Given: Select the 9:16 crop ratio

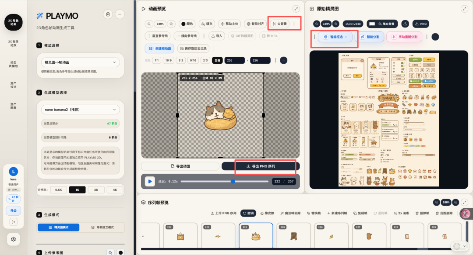Looking at the screenshot, I should click(x=193, y=60).
